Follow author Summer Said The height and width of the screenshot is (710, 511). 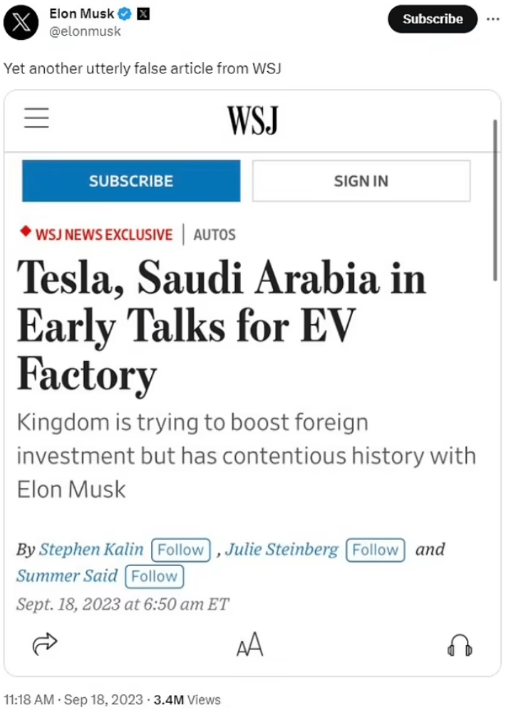pyautogui.click(x=155, y=576)
